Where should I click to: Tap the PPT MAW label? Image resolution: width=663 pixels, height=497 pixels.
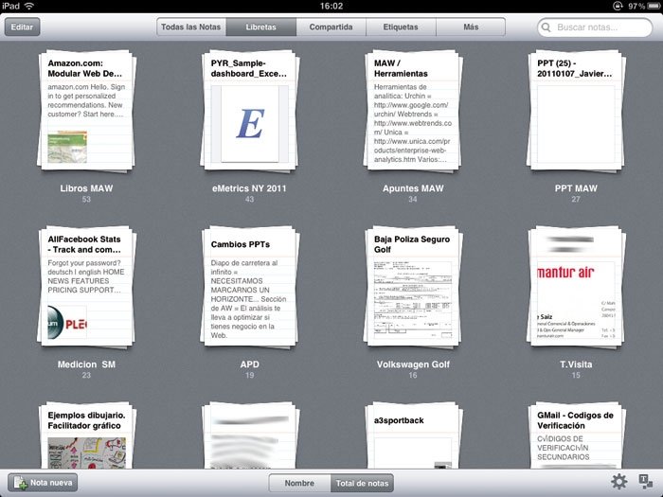[576, 188]
